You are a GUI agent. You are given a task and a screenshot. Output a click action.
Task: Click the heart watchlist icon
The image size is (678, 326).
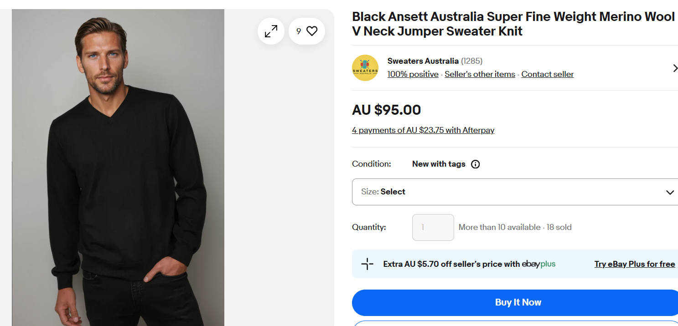coord(312,31)
